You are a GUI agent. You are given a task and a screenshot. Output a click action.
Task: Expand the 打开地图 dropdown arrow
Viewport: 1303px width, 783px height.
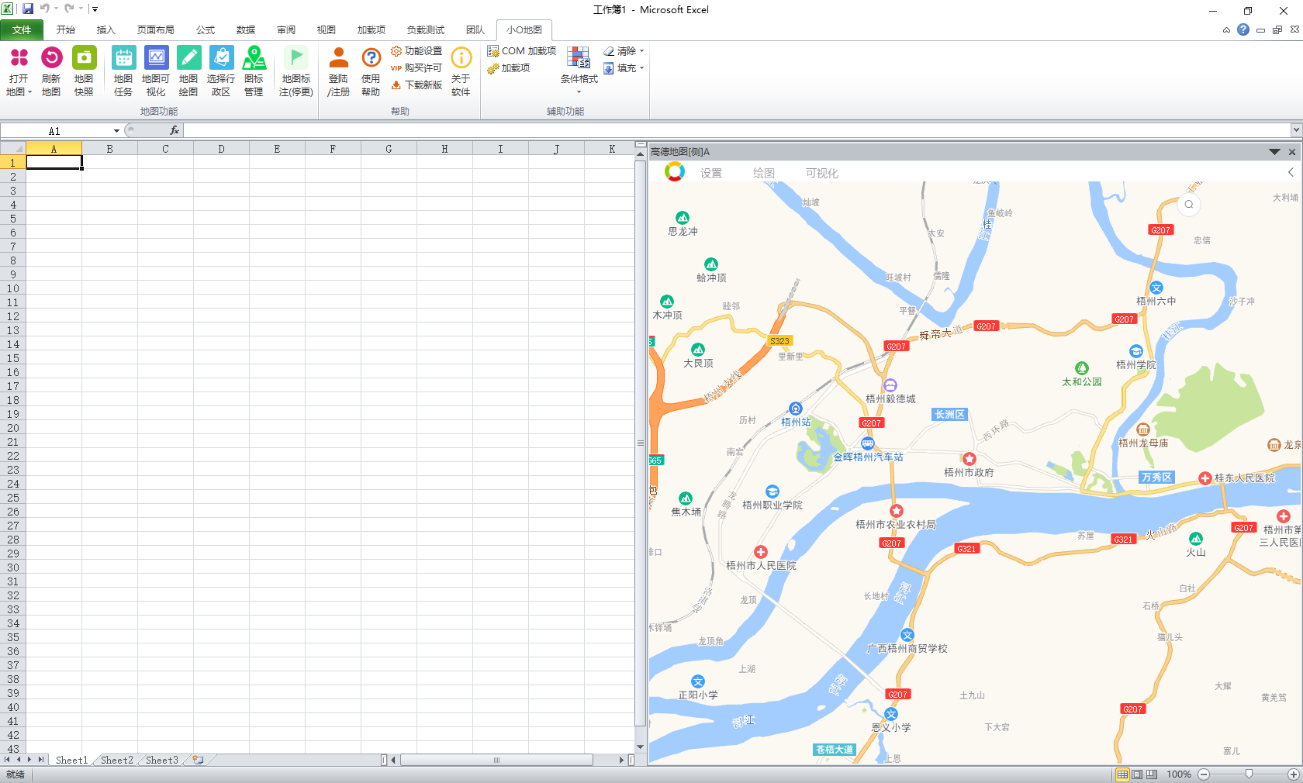(x=29, y=92)
